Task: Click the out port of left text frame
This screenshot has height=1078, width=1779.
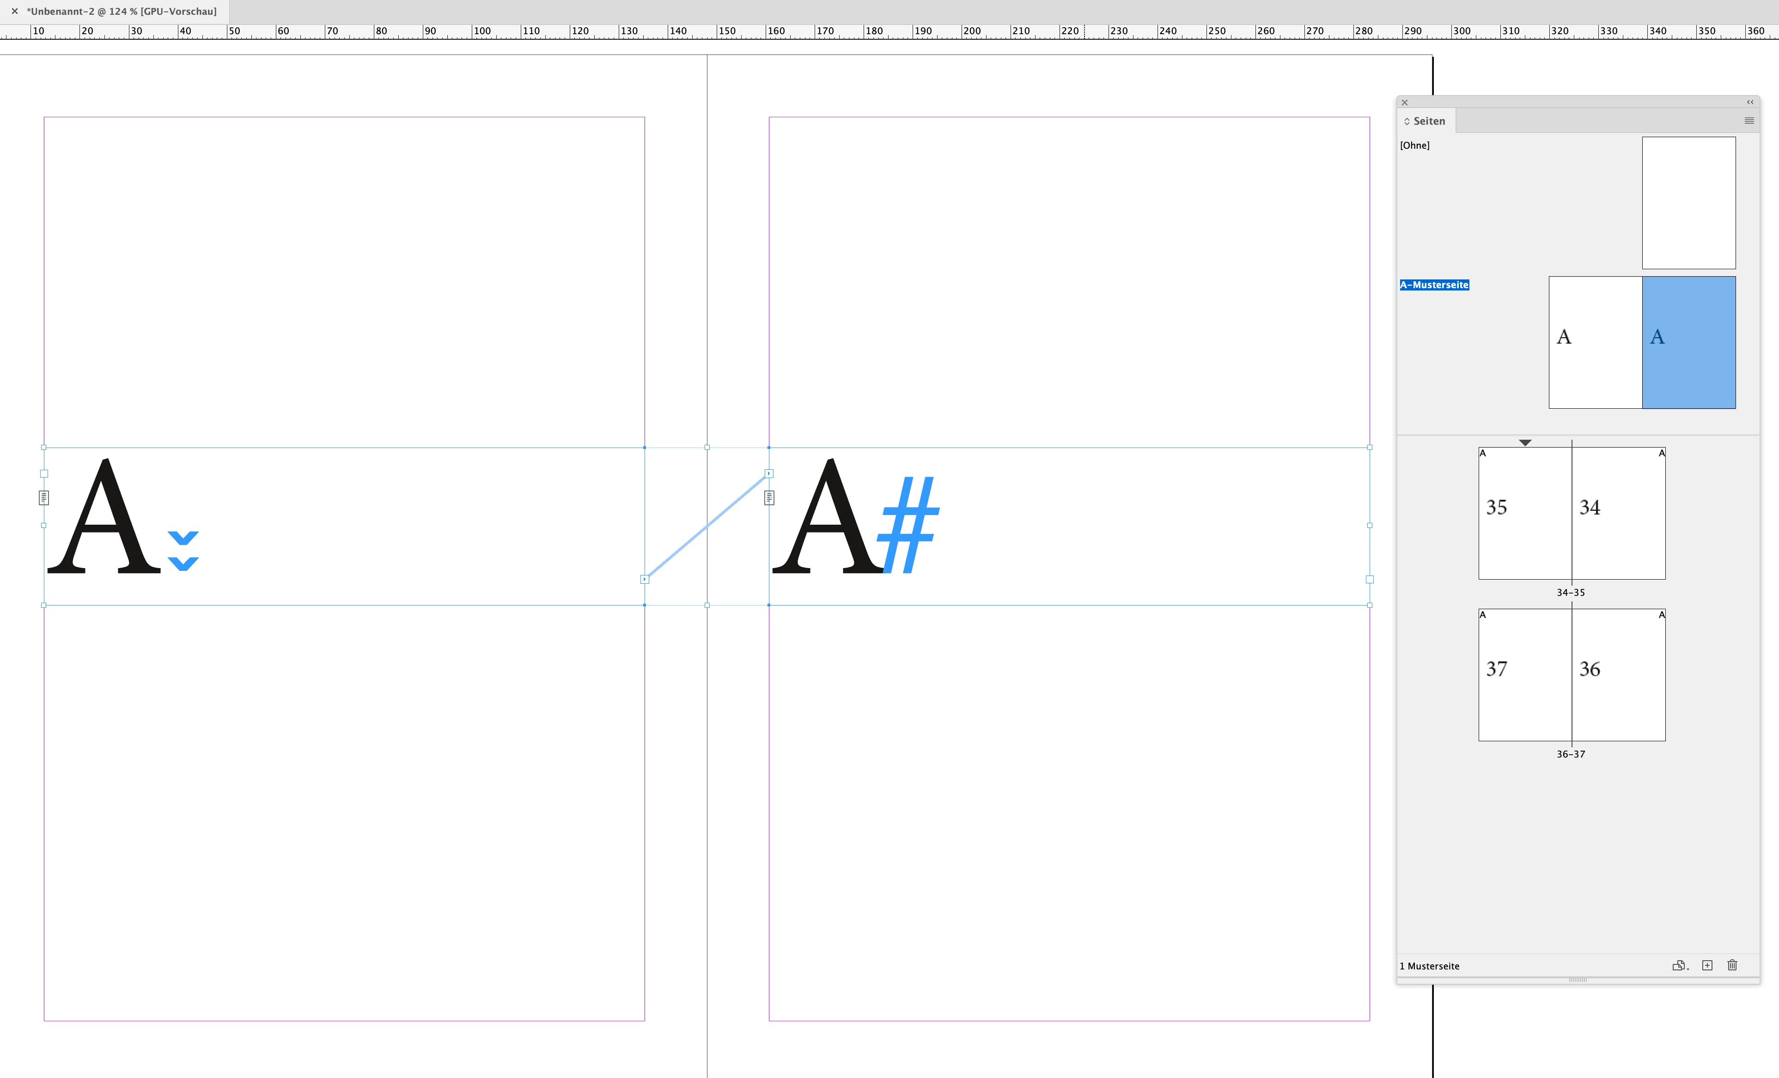Action: pyautogui.click(x=645, y=579)
